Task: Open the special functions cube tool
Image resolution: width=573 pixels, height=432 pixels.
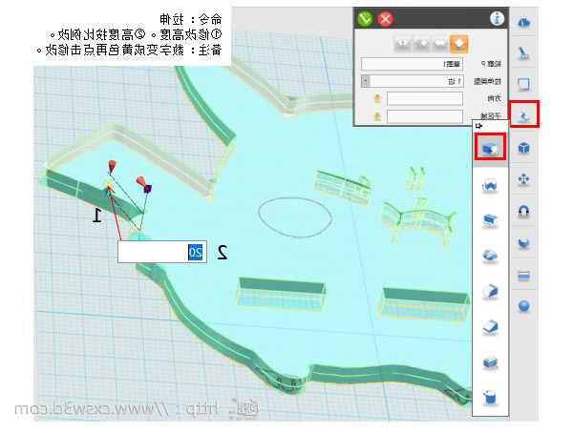Action: tap(524, 148)
